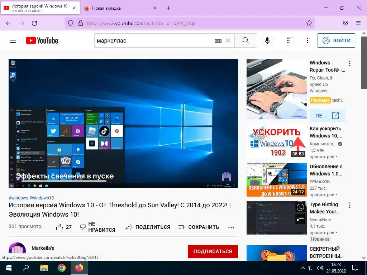Bookmark this page with the star

[309, 23]
